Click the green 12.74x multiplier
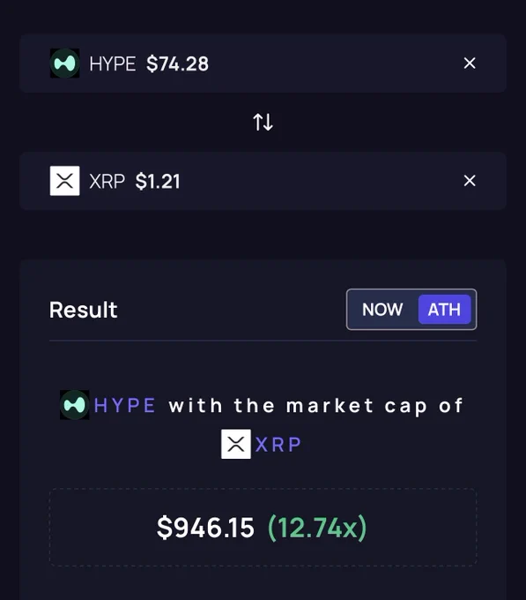The width and height of the screenshot is (526, 600). point(317,528)
